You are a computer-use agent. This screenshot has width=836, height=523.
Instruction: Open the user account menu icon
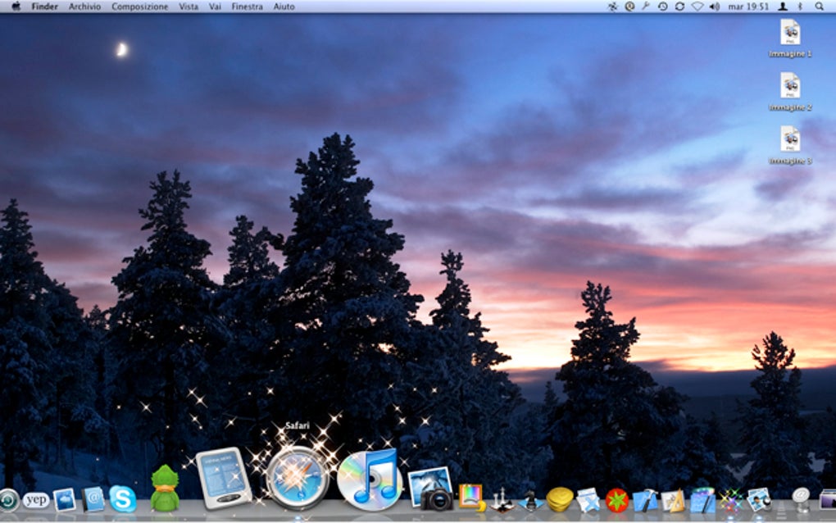[x=783, y=7]
